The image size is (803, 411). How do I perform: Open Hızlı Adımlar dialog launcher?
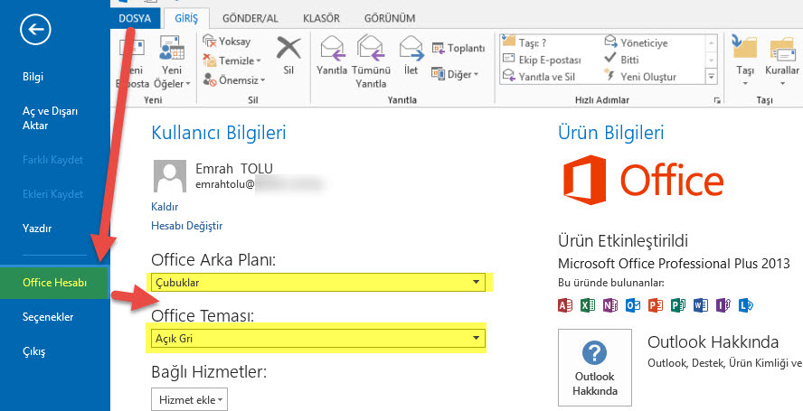point(717,101)
